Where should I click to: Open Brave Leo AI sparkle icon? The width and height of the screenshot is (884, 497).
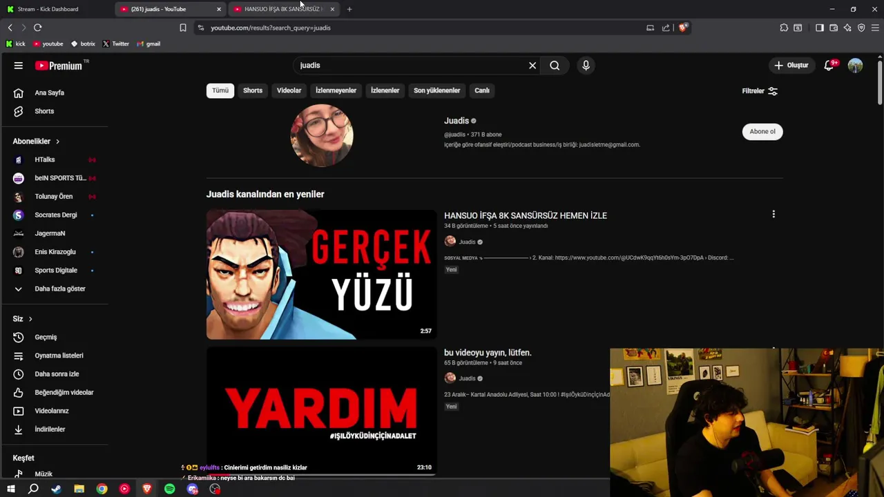pos(847,28)
